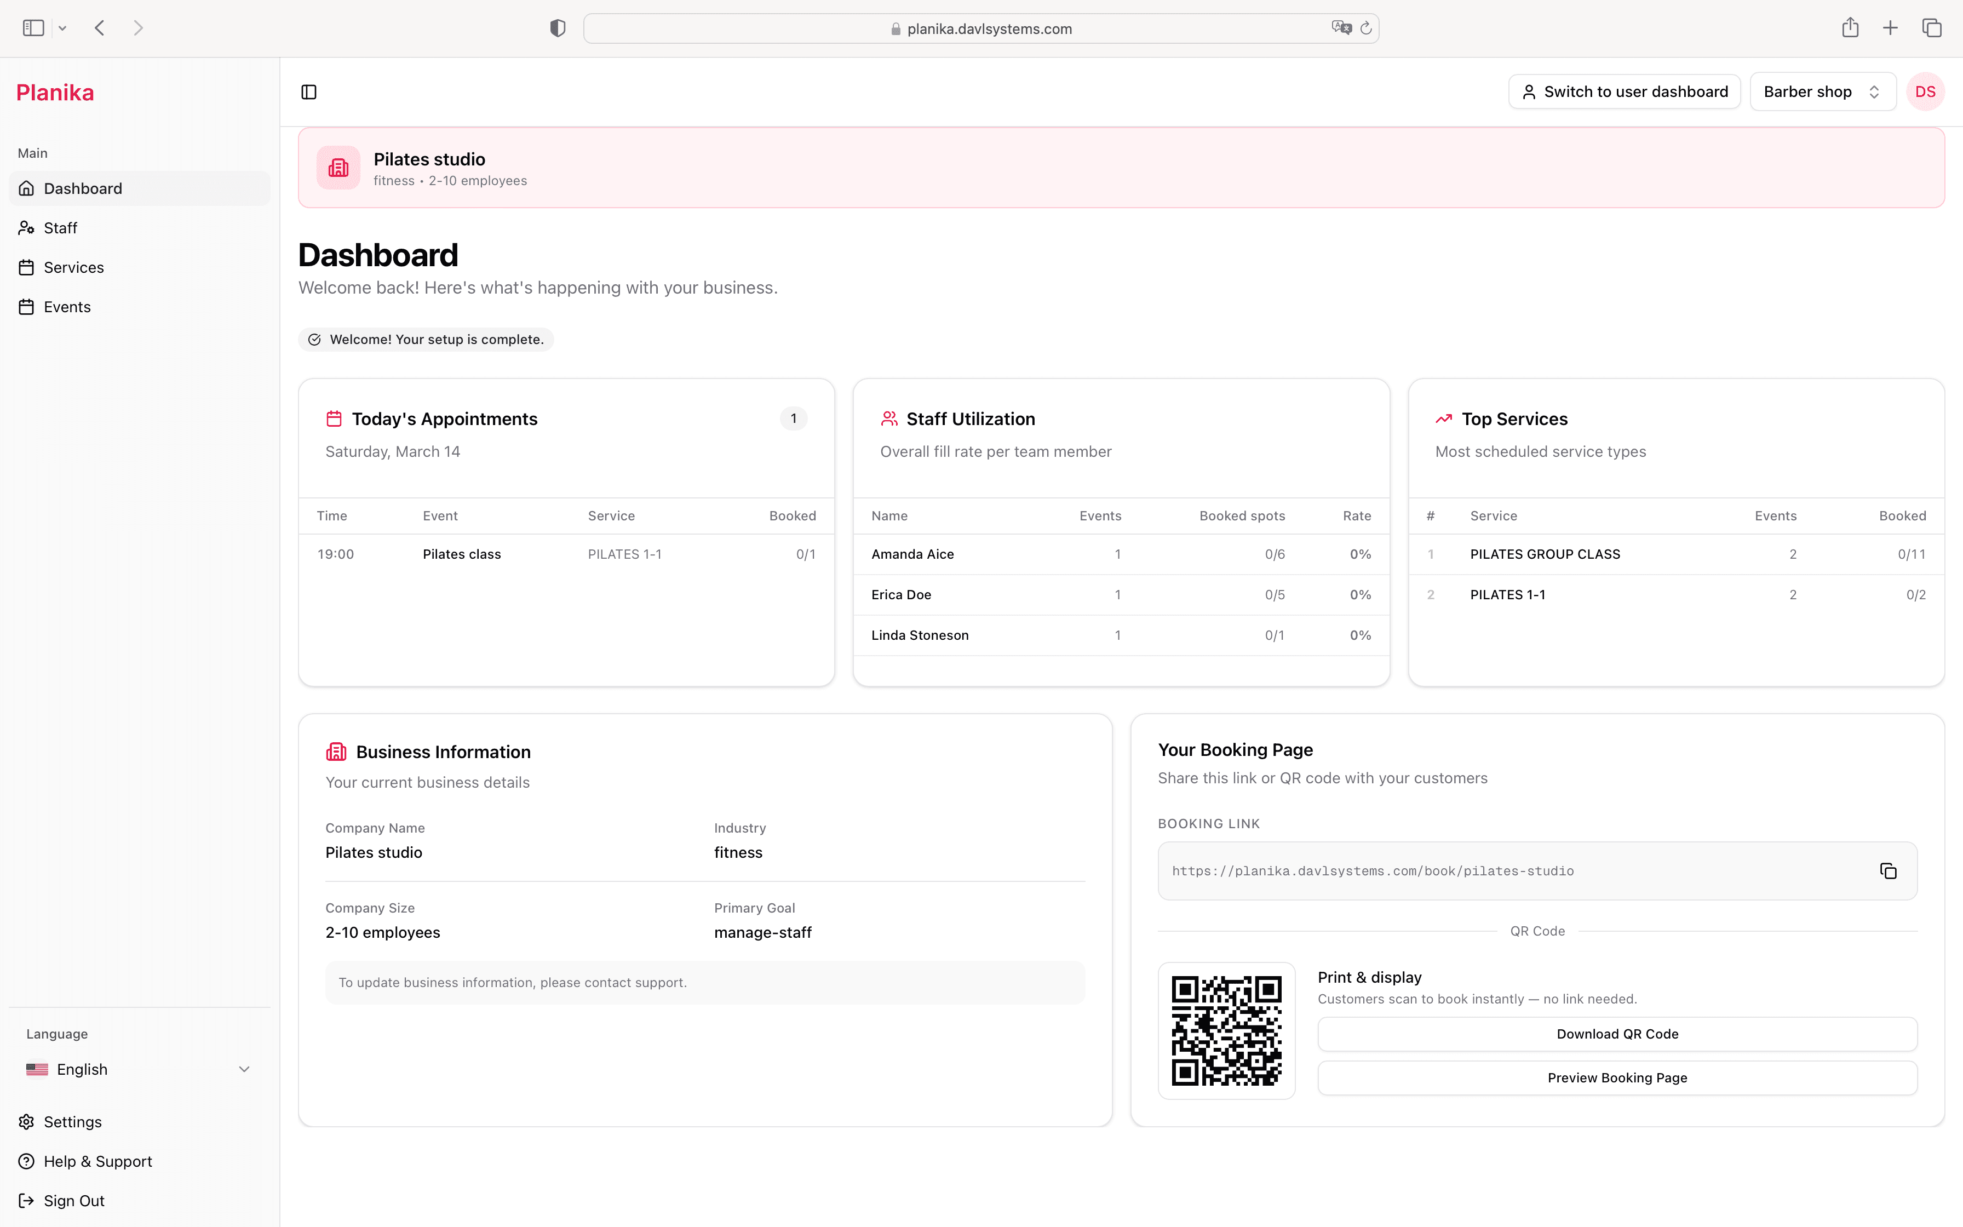The height and width of the screenshot is (1227, 1963).
Task: Expand the English language dropdown
Action: click(139, 1070)
